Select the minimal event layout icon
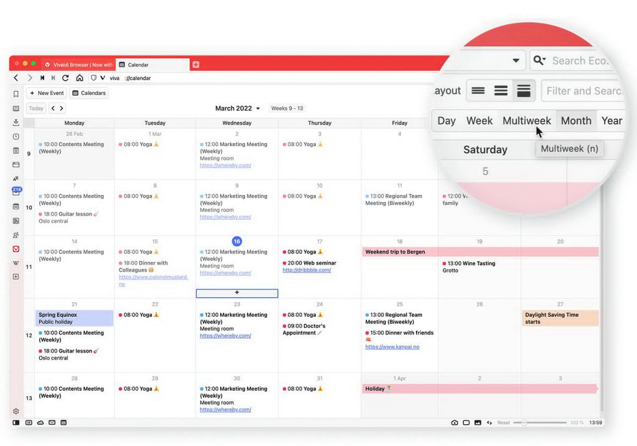Viewport: 637px width, 446px height. [478, 90]
